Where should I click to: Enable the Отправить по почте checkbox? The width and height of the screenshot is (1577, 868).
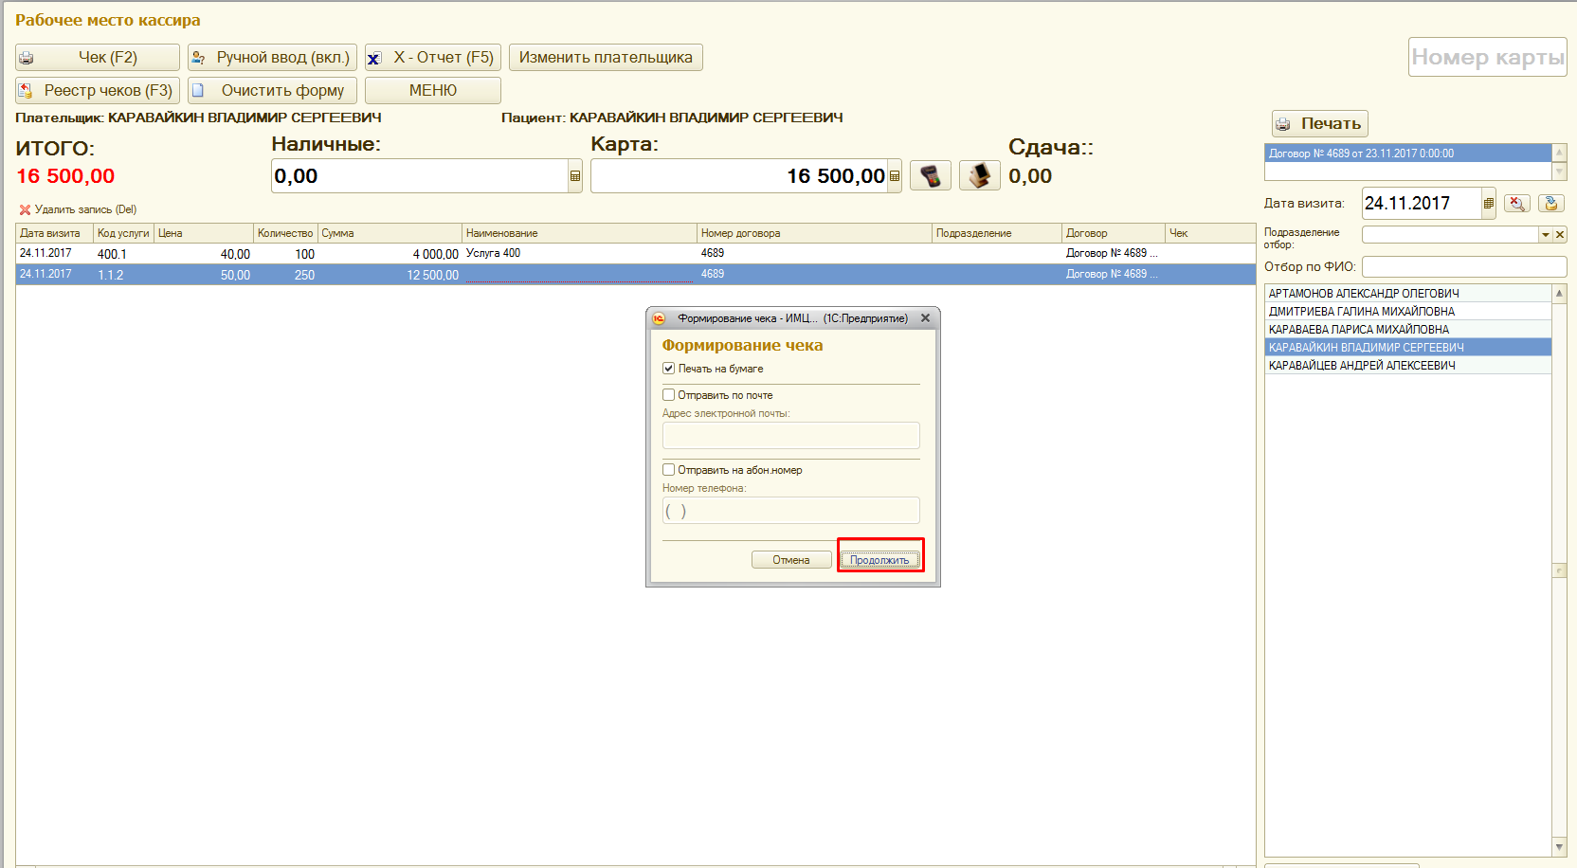point(668,395)
